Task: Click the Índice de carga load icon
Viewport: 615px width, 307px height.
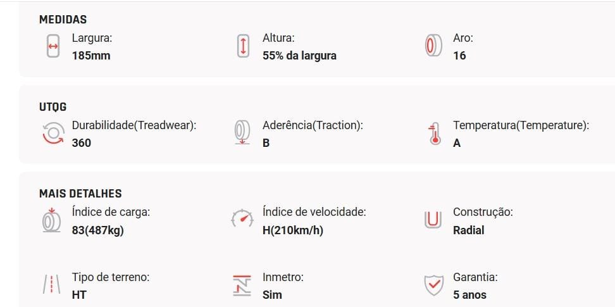Action: pyautogui.click(x=51, y=220)
